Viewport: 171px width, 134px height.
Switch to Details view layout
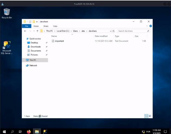[146, 116]
